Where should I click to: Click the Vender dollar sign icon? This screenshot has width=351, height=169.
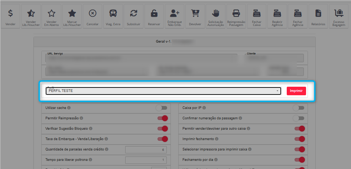(x=10, y=13)
